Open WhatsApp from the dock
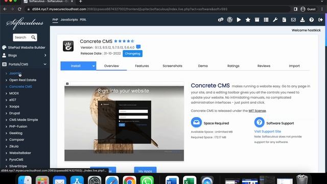 tap(147, 180)
